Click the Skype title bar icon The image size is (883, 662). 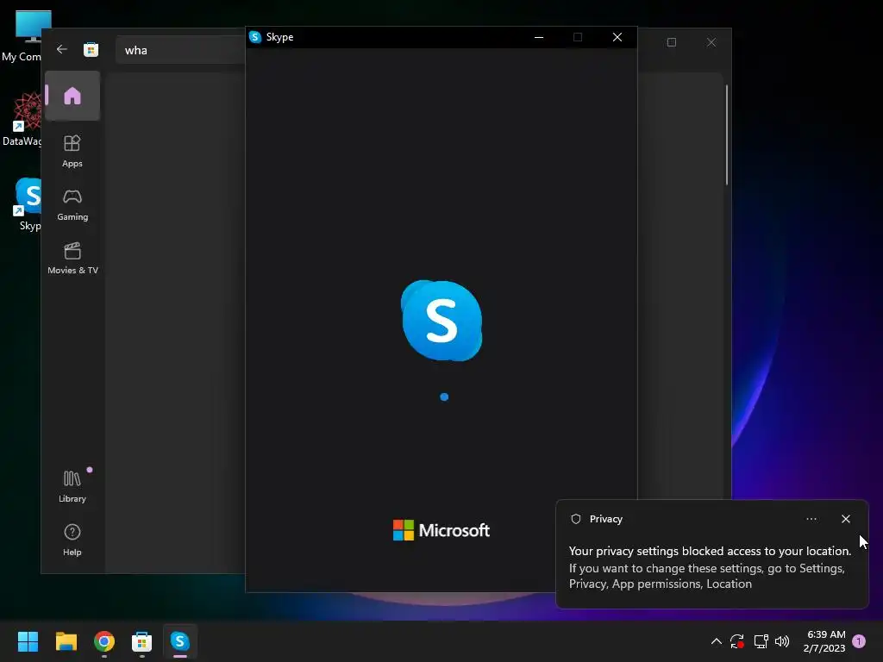click(x=255, y=37)
